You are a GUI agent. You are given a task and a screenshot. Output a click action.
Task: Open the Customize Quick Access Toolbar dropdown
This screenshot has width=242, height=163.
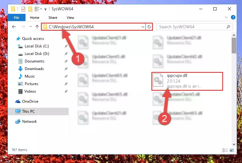pos(45,9)
